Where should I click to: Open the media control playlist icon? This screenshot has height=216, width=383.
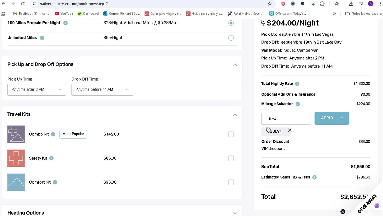pyautogui.click(x=361, y=4)
